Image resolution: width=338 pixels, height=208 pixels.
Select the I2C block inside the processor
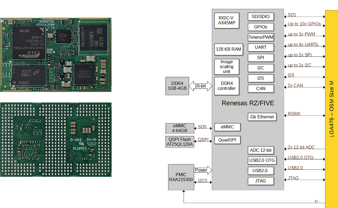click(260, 68)
